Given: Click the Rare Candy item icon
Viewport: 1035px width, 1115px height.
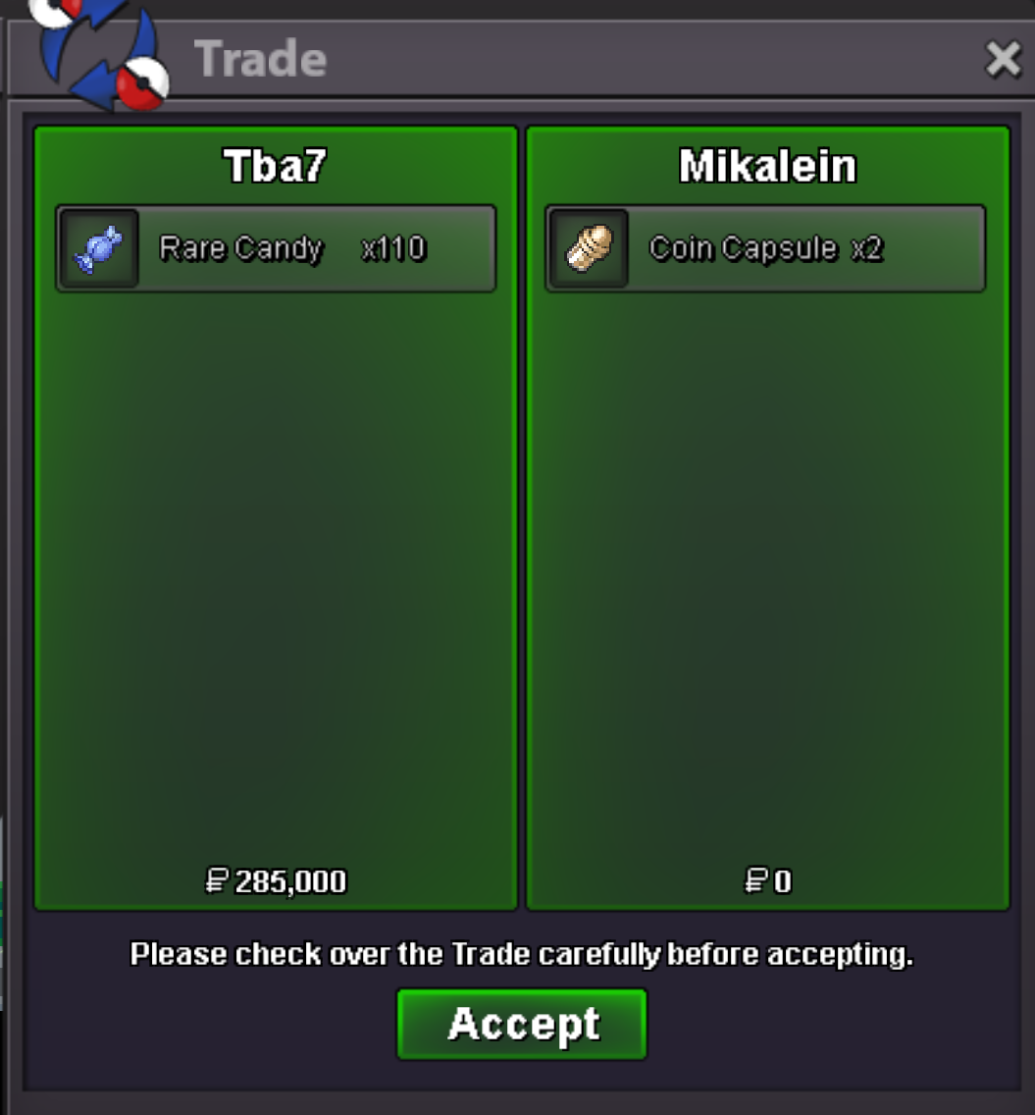Looking at the screenshot, I should [99, 248].
